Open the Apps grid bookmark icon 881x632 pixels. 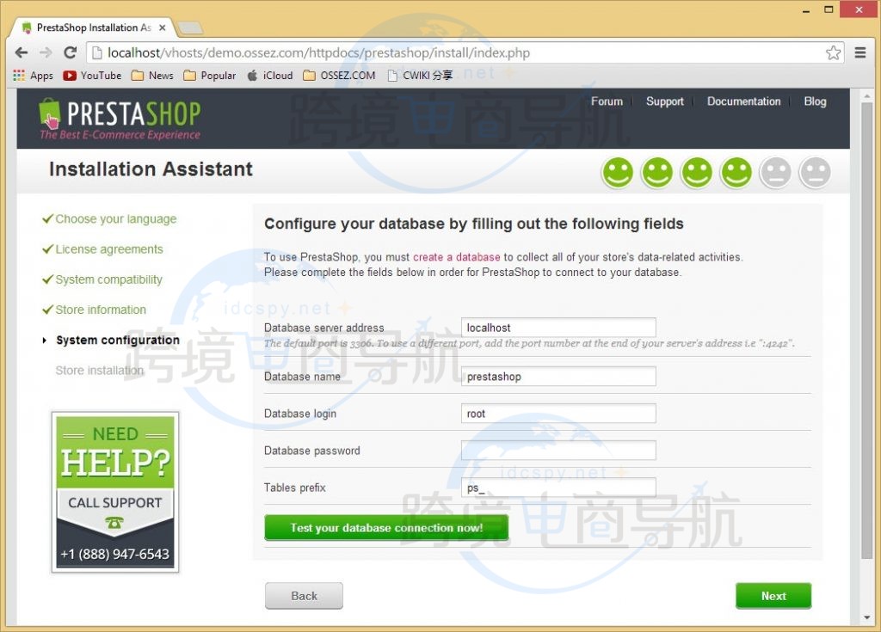coord(19,76)
